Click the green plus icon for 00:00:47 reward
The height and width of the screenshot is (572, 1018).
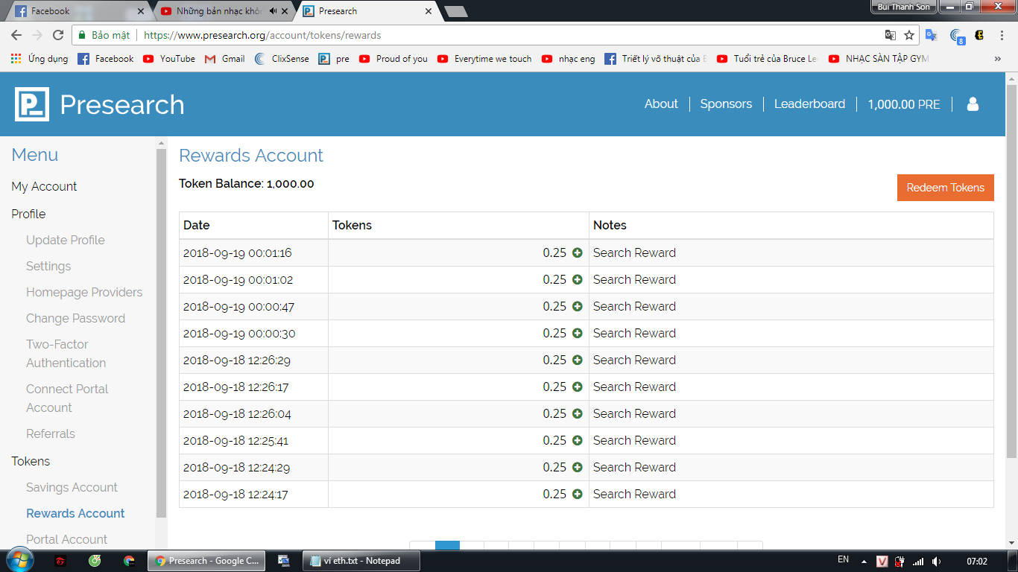point(578,306)
